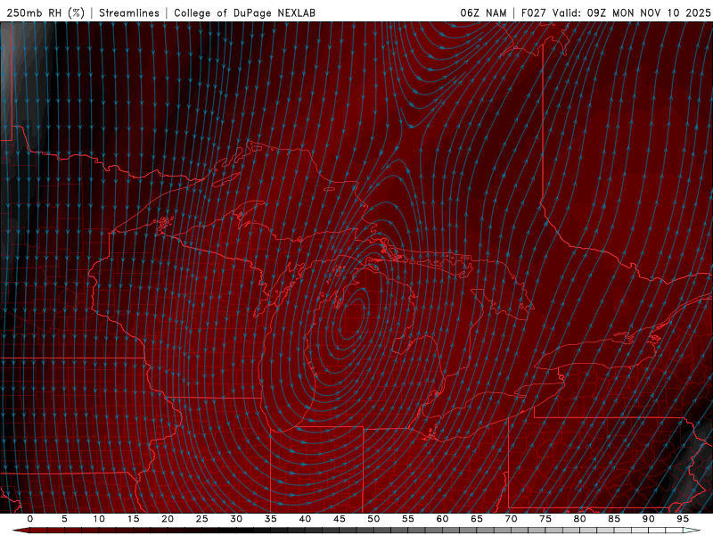Click the colorbar label "50"
Viewport: 713px width, 535px height.
373,519
